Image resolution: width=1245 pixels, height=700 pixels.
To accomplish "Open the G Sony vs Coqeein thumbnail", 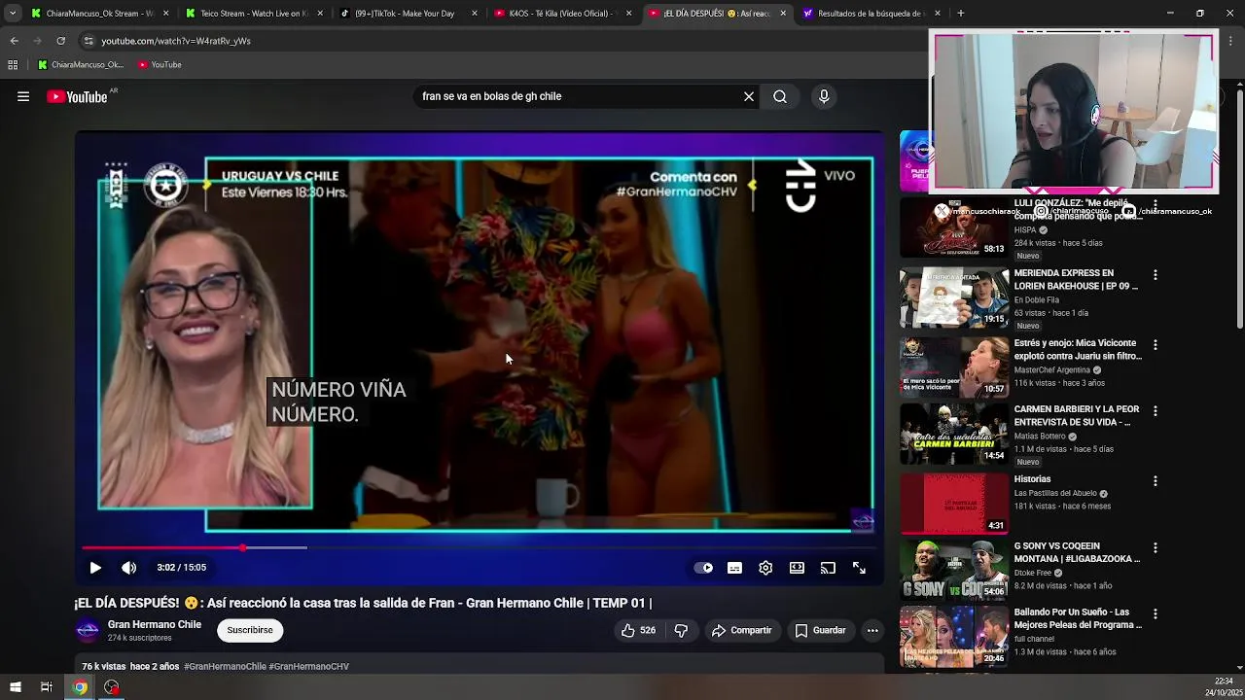I will click(954, 570).
